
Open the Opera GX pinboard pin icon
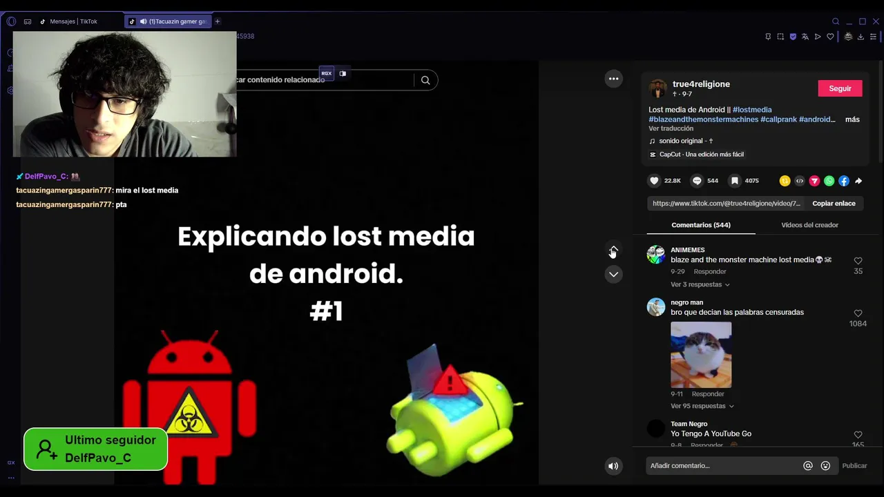click(x=768, y=37)
